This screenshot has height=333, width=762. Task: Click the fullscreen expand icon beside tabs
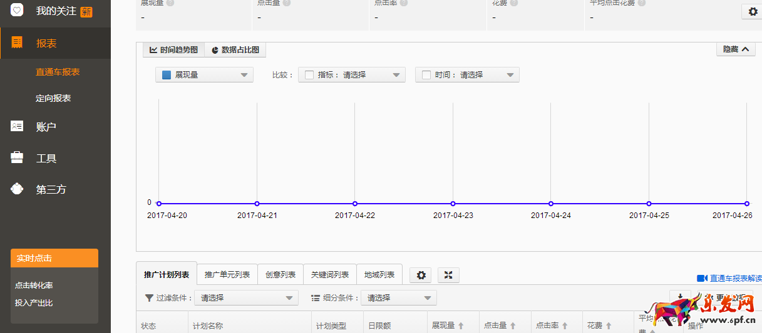(x=448, y=275)
